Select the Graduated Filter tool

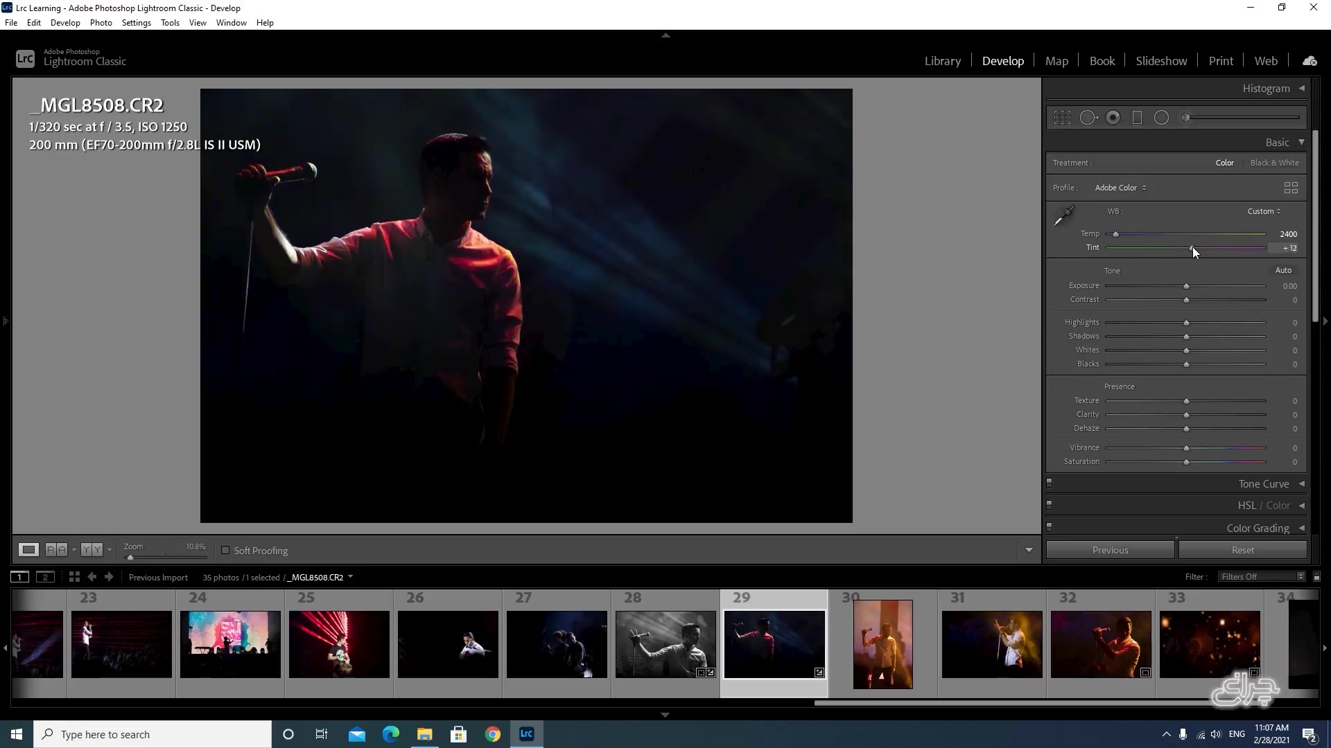(x=1137, y=118)
